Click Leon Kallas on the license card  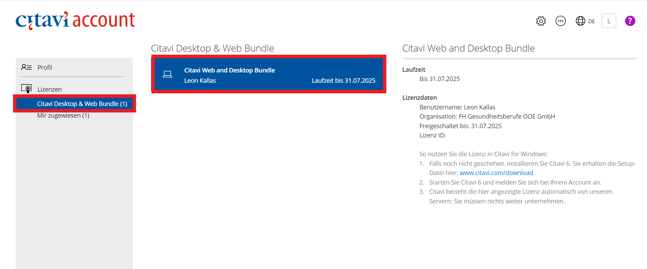(x=200, y=81)
